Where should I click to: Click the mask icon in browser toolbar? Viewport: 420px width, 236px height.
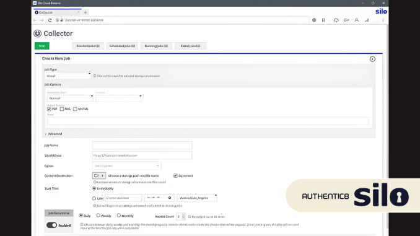(x=346, y=20)
